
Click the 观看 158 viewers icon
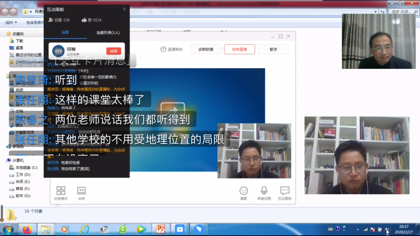[50, 20]
